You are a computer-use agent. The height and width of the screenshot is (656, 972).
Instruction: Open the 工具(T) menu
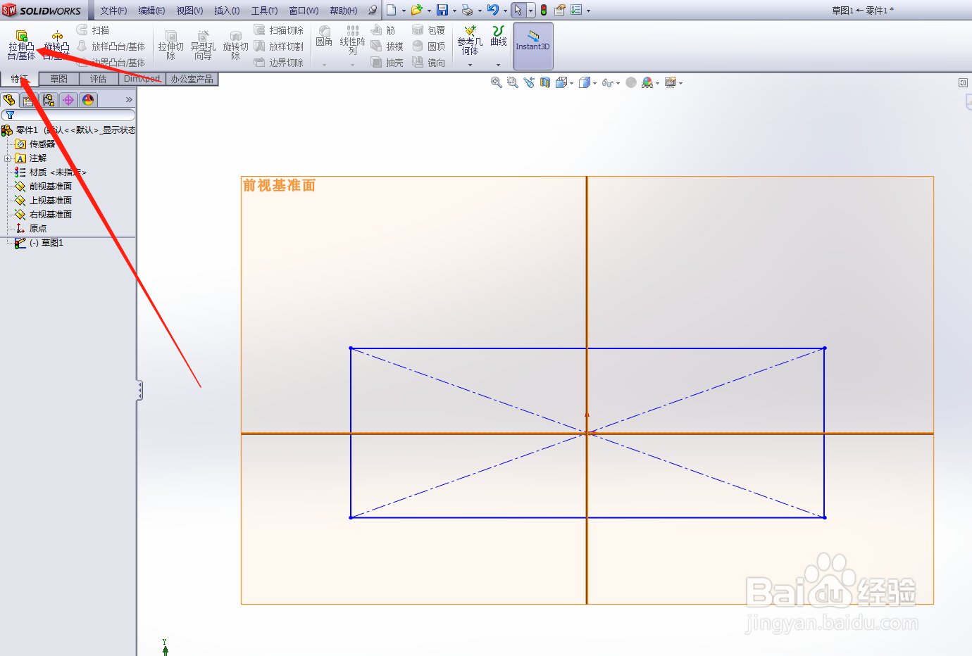tap(264, 11)
